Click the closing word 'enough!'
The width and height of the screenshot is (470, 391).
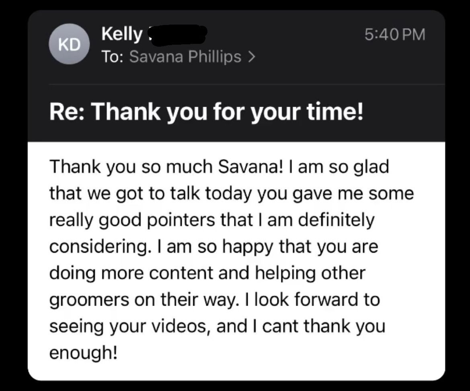point(83,353)
